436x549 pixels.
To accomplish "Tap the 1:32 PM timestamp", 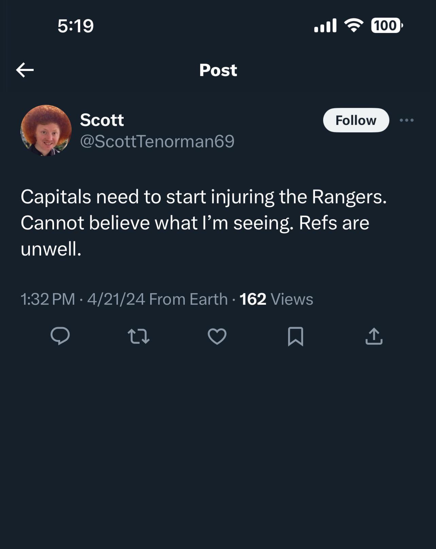I will (x=48, y=299).
